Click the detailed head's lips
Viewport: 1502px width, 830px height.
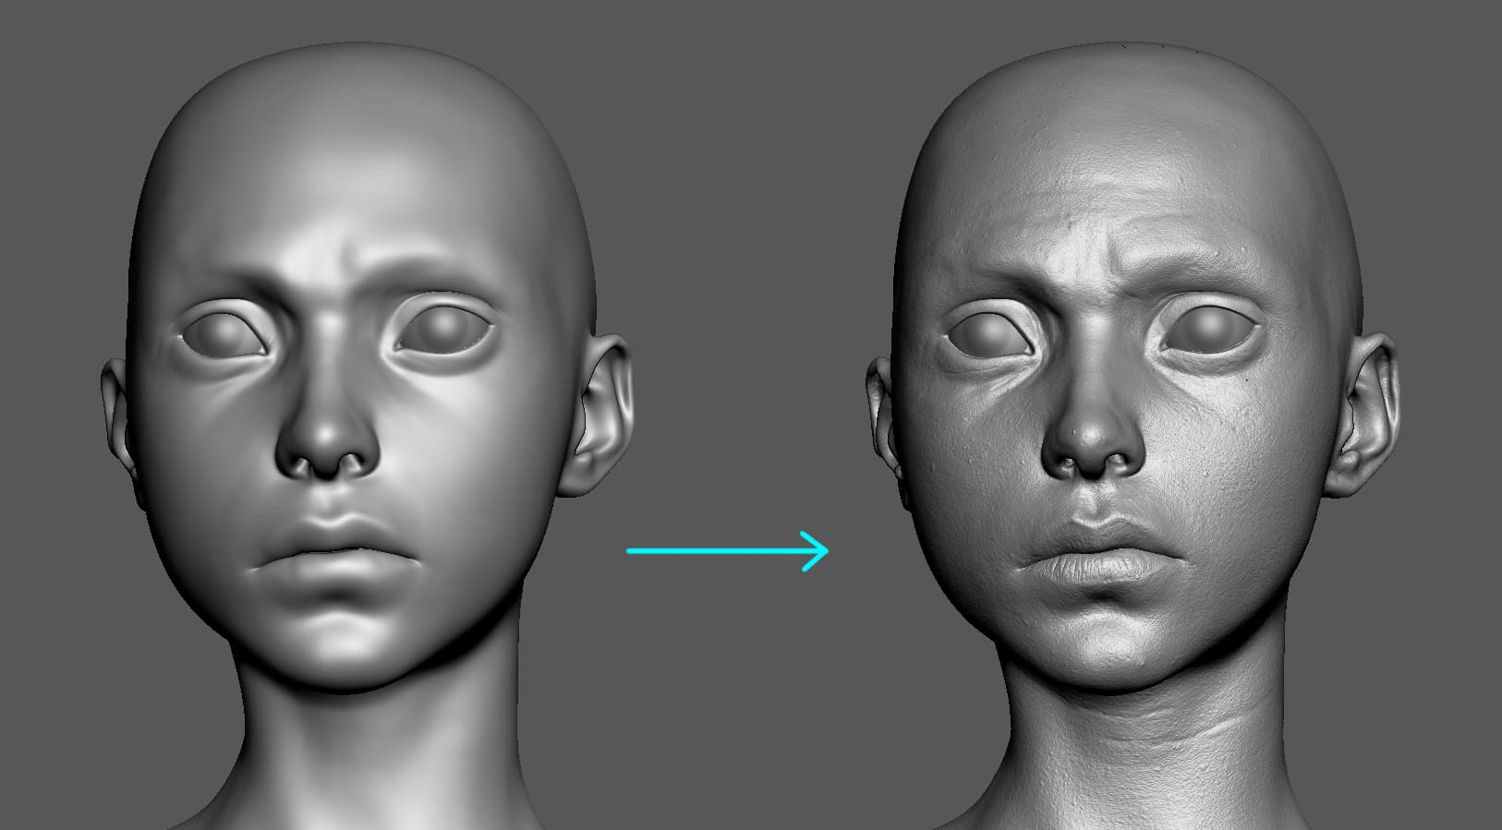pyautogui.click(x=1096, y=551)
